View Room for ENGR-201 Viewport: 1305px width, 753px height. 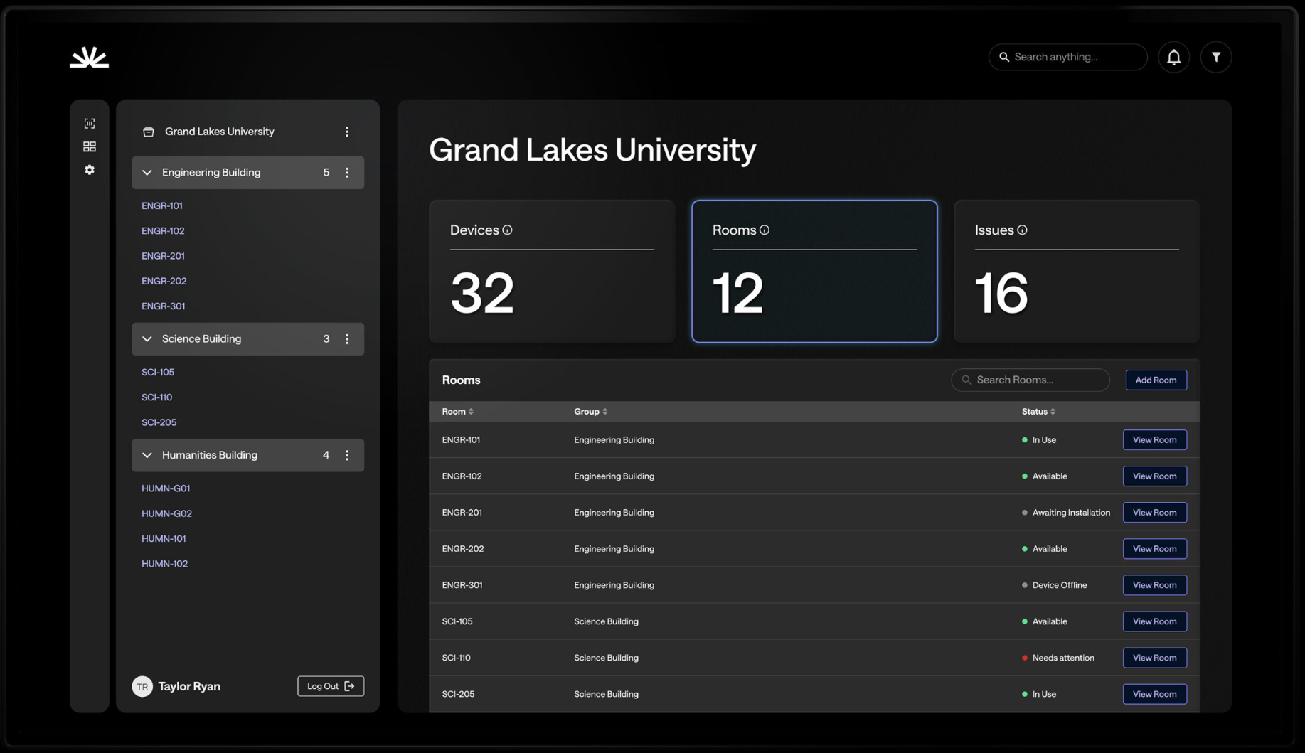click(1155, 513)
